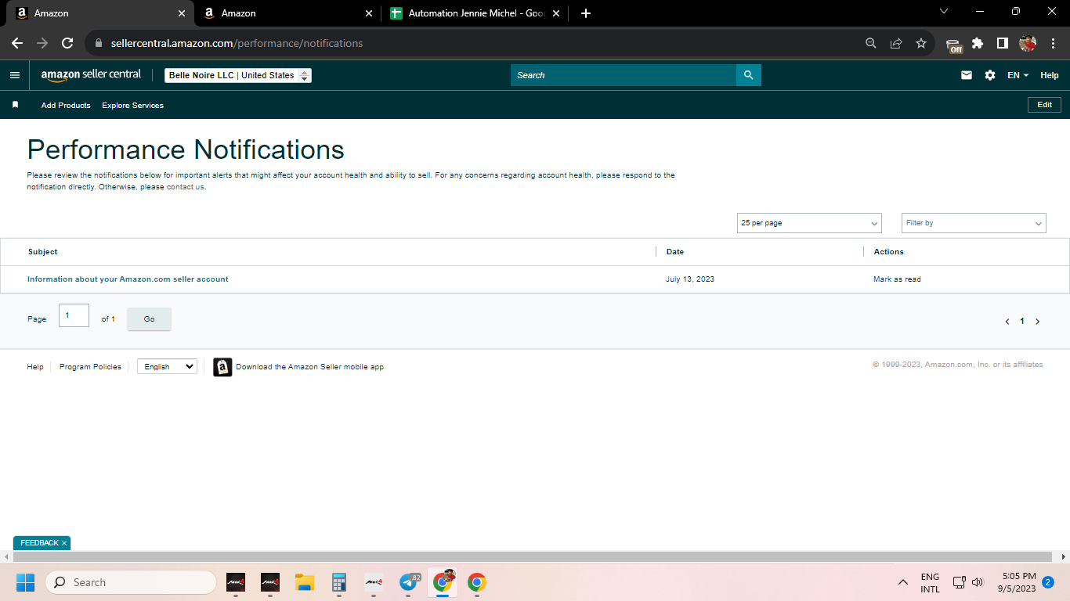Go to the next notifications page arrow
This screenshot has width=1070, height=601.
tap(1038, 322)
